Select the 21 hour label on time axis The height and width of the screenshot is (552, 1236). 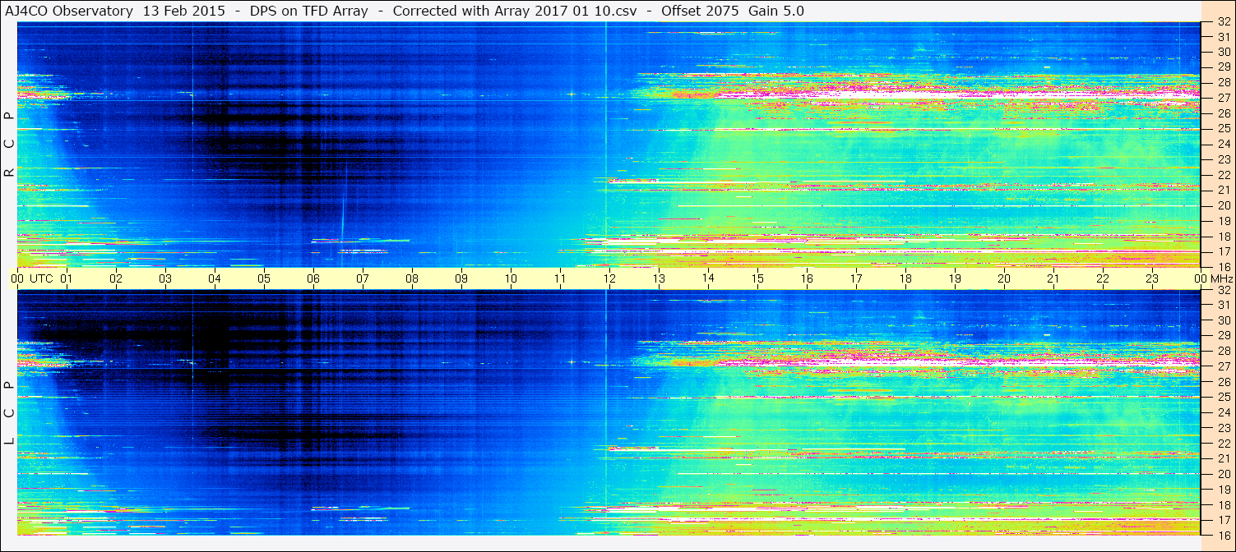click(1053, 278)
